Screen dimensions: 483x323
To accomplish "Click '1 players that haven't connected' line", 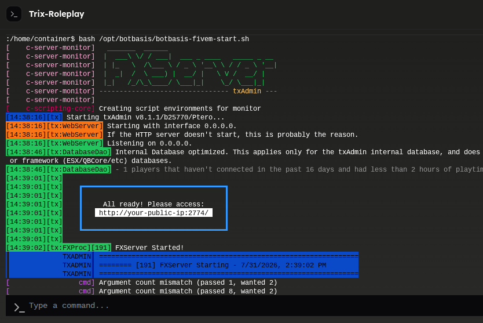I will (x=299, y=169).
